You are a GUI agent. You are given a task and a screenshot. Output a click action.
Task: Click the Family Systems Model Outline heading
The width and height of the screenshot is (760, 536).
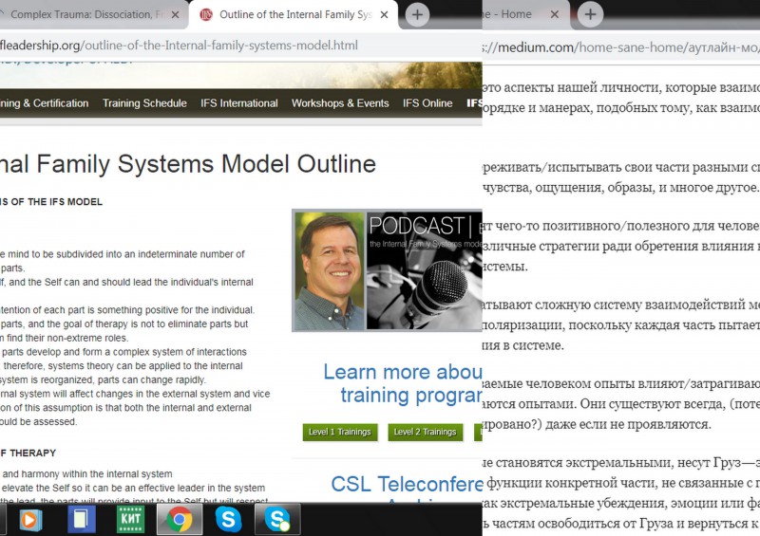click(188, 164)
